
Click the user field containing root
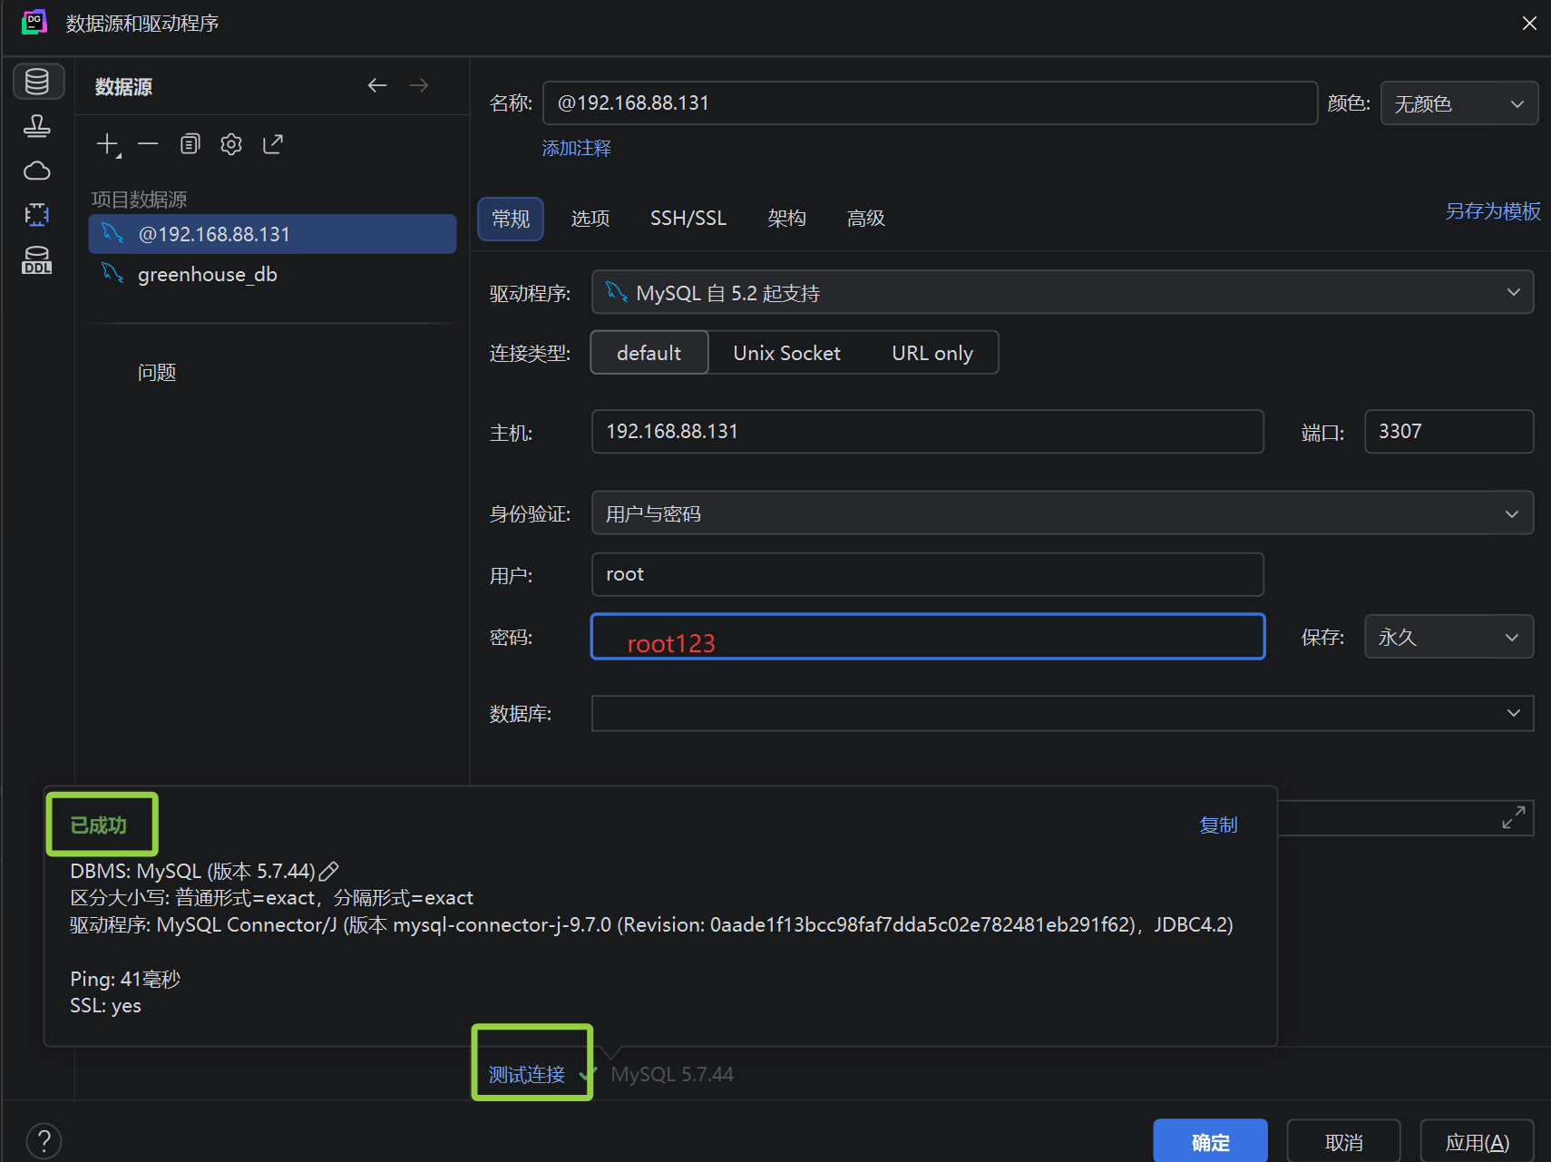[927, 574]
